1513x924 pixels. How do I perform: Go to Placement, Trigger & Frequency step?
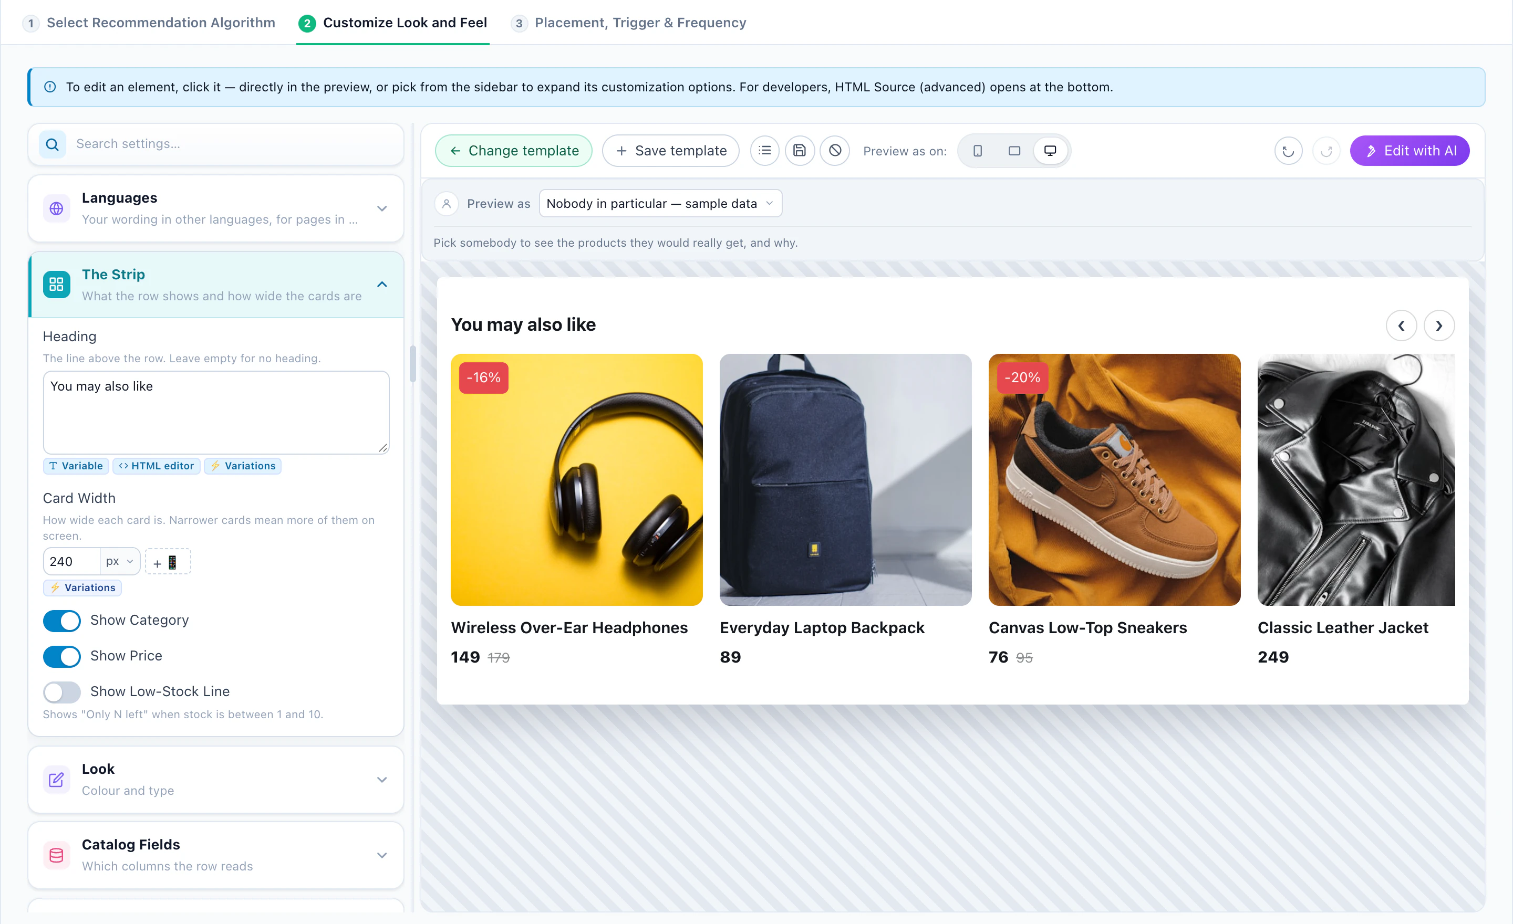(629, 23)
